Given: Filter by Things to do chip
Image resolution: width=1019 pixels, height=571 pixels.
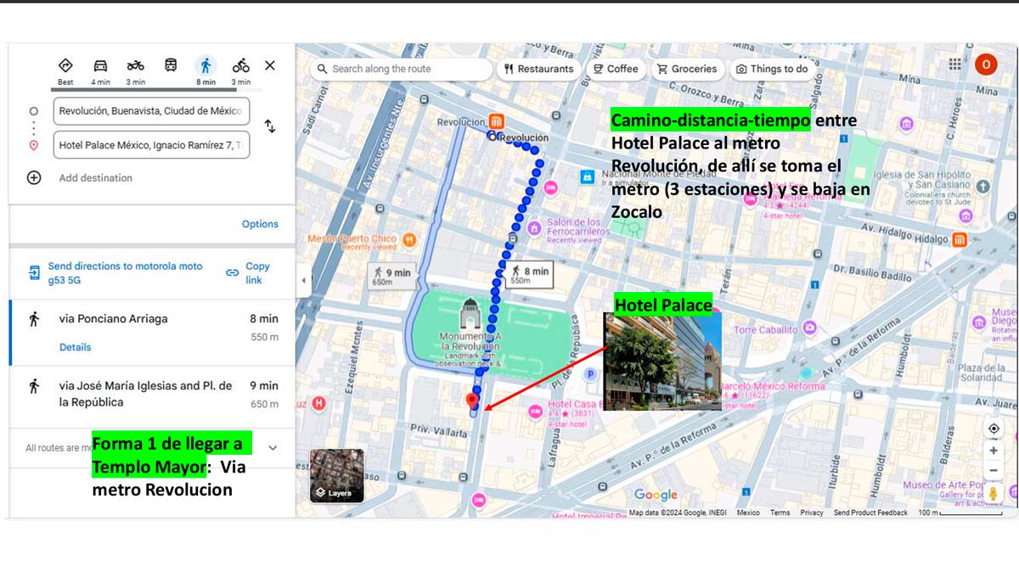Looking at the screenshot, I should pos(772,69).
